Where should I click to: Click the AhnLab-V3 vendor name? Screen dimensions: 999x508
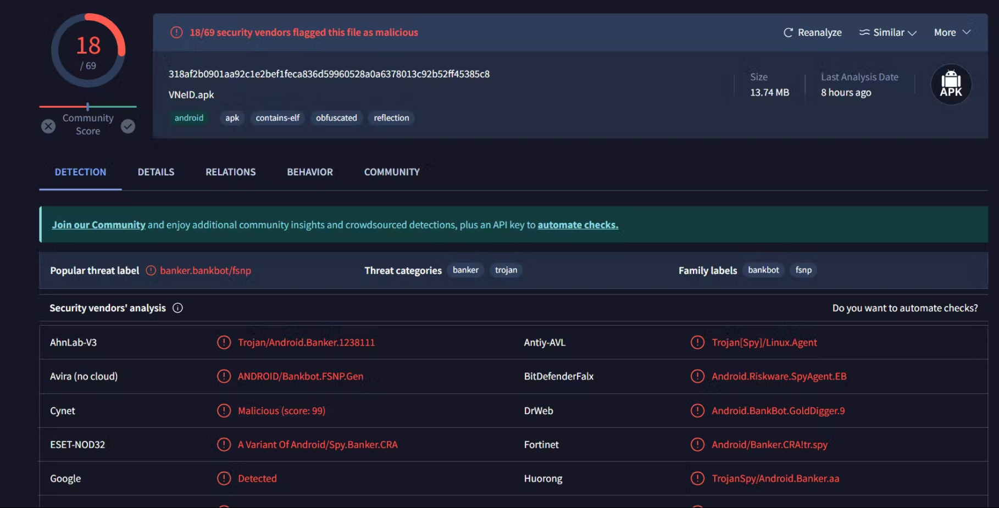coord(73,342)
